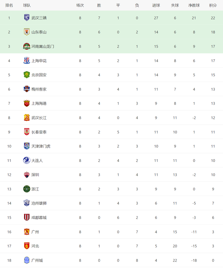Select the 广州城 blue badge
223x270 pixels.
point(26,260)
